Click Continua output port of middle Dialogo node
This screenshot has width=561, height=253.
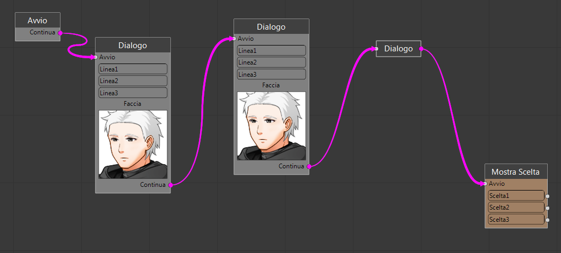point(309,166)
